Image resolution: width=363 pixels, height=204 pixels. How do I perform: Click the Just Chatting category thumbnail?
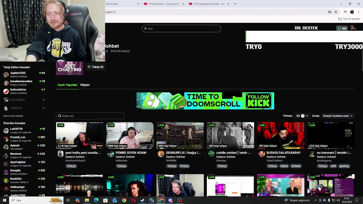[x=69, y=68]
